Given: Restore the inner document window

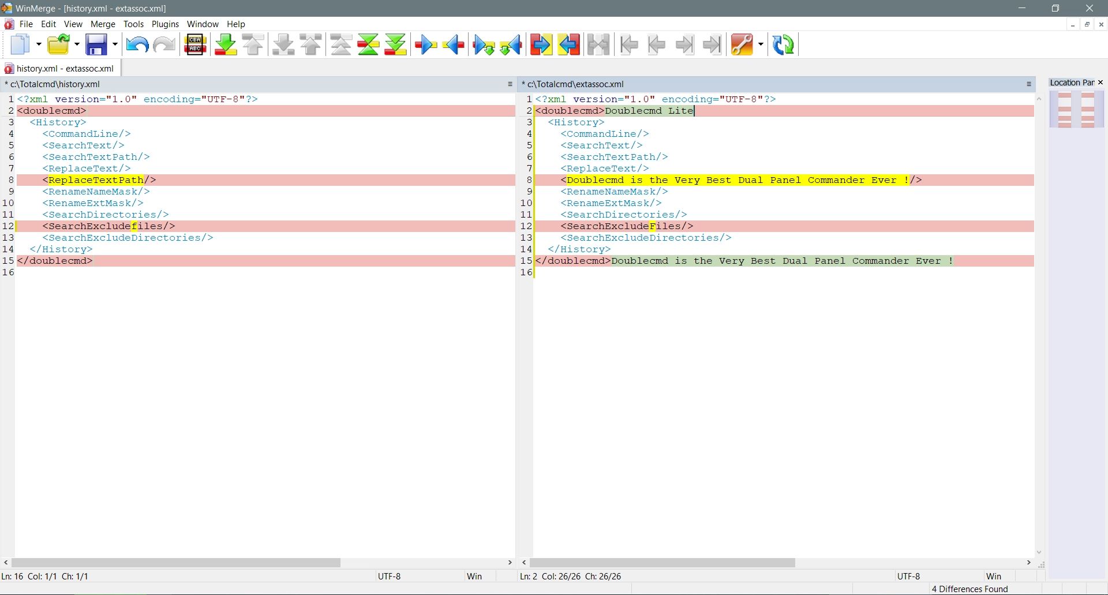Looking at the screenshot, I should click(1087, 24).
